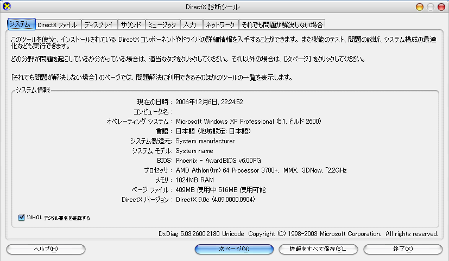Minimize the window with the orange button
Image resolution: width=449 pixels, height=261 pixels.
[420, 7]
